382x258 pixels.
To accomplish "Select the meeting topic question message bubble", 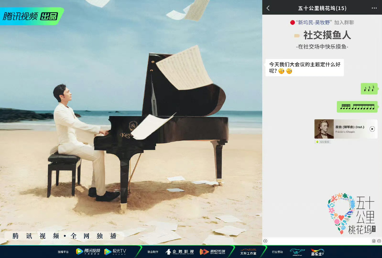I will pyautogui.click(x=305, y=68).
